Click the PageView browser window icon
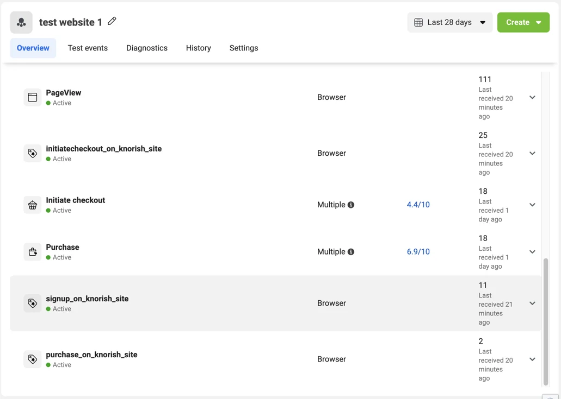Screen dimensions: 561x399 tap(33, 98)
